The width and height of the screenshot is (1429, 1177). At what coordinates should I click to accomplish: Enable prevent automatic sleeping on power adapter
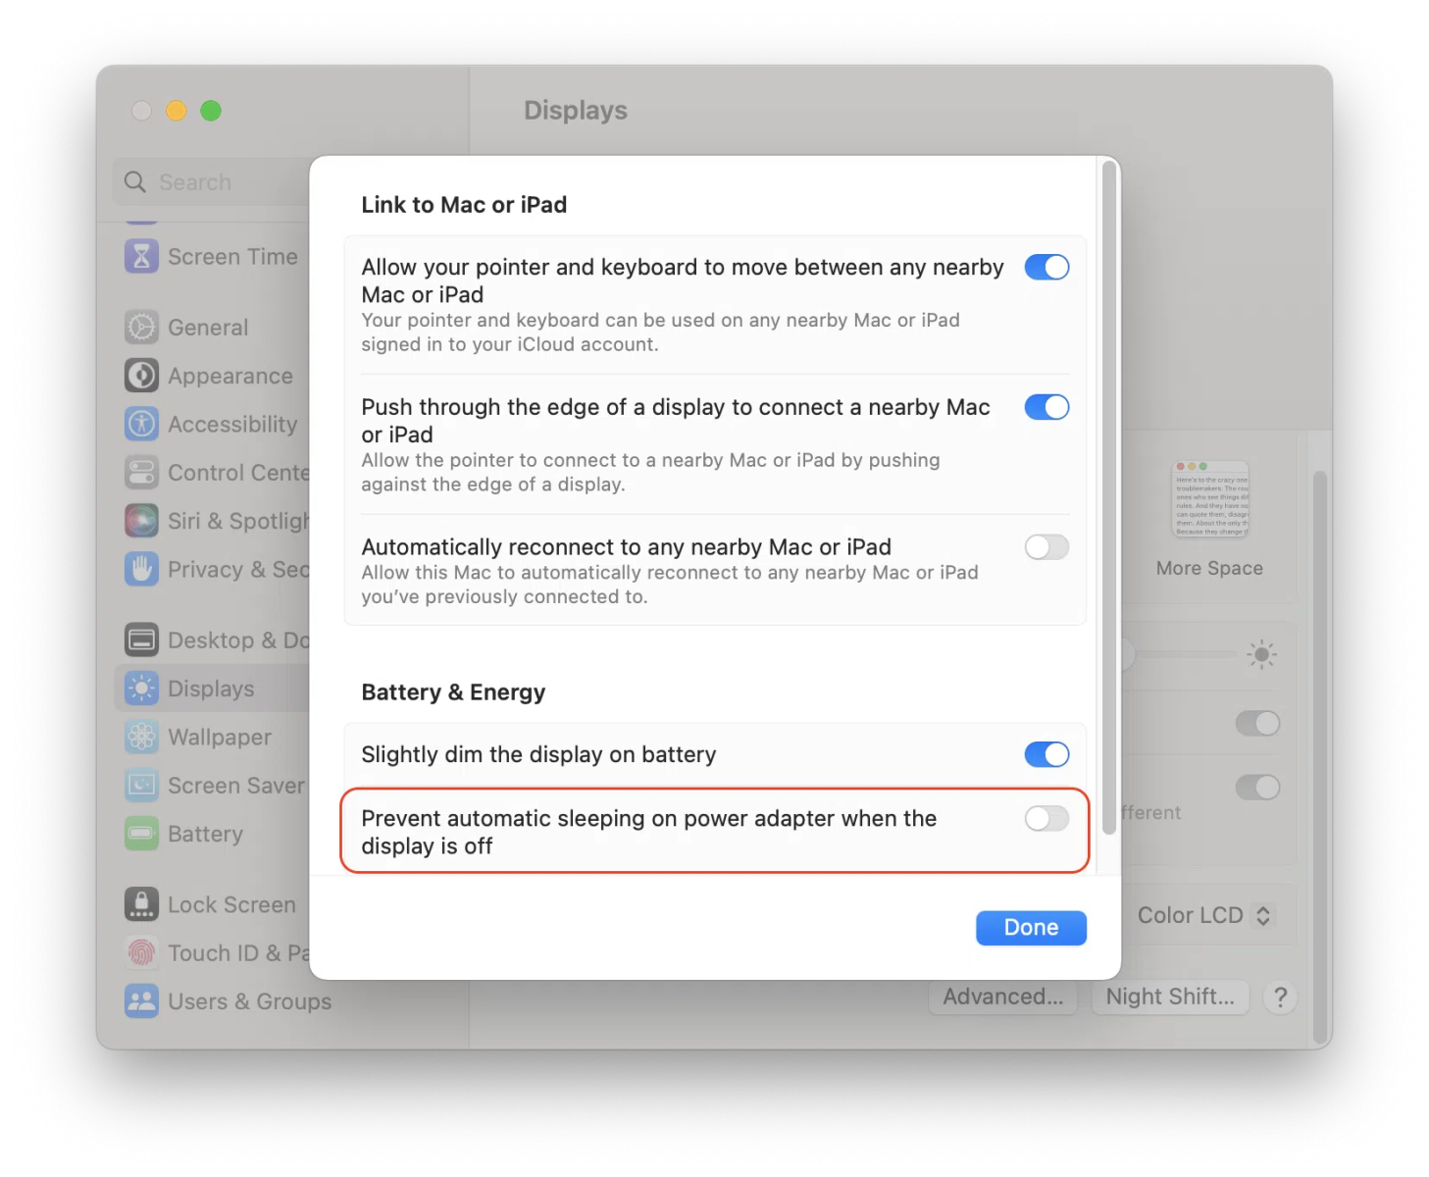pos(1046,818)
